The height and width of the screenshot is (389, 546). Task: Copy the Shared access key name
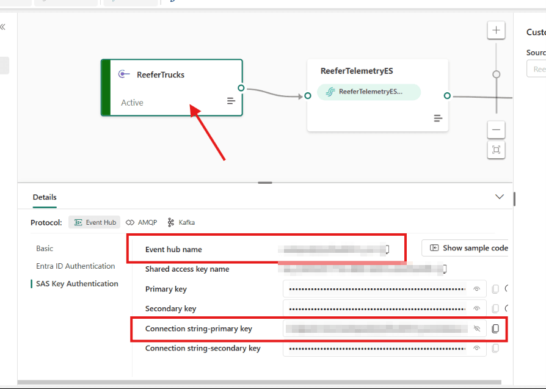coord(444,269)
